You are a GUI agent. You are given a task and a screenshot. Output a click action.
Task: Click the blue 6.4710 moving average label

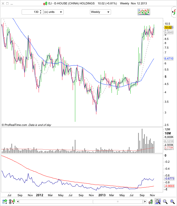[x=169, y=58]
